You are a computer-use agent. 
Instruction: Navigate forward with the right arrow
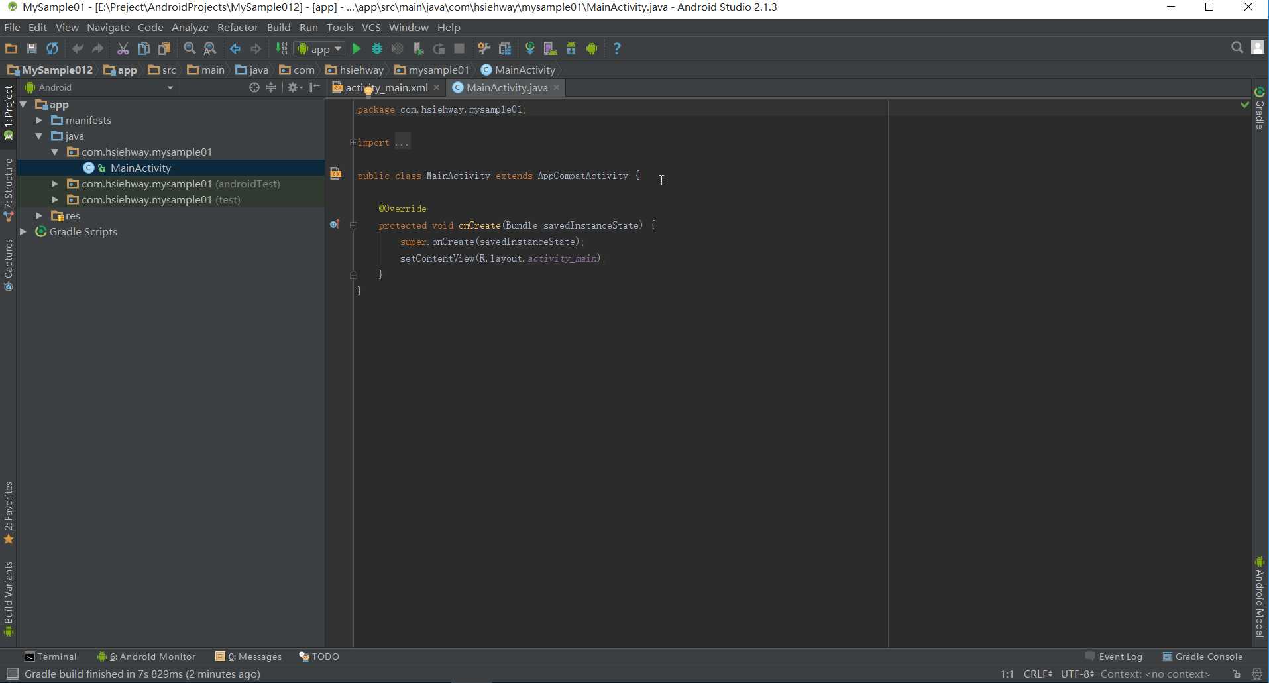pos(256,48)
